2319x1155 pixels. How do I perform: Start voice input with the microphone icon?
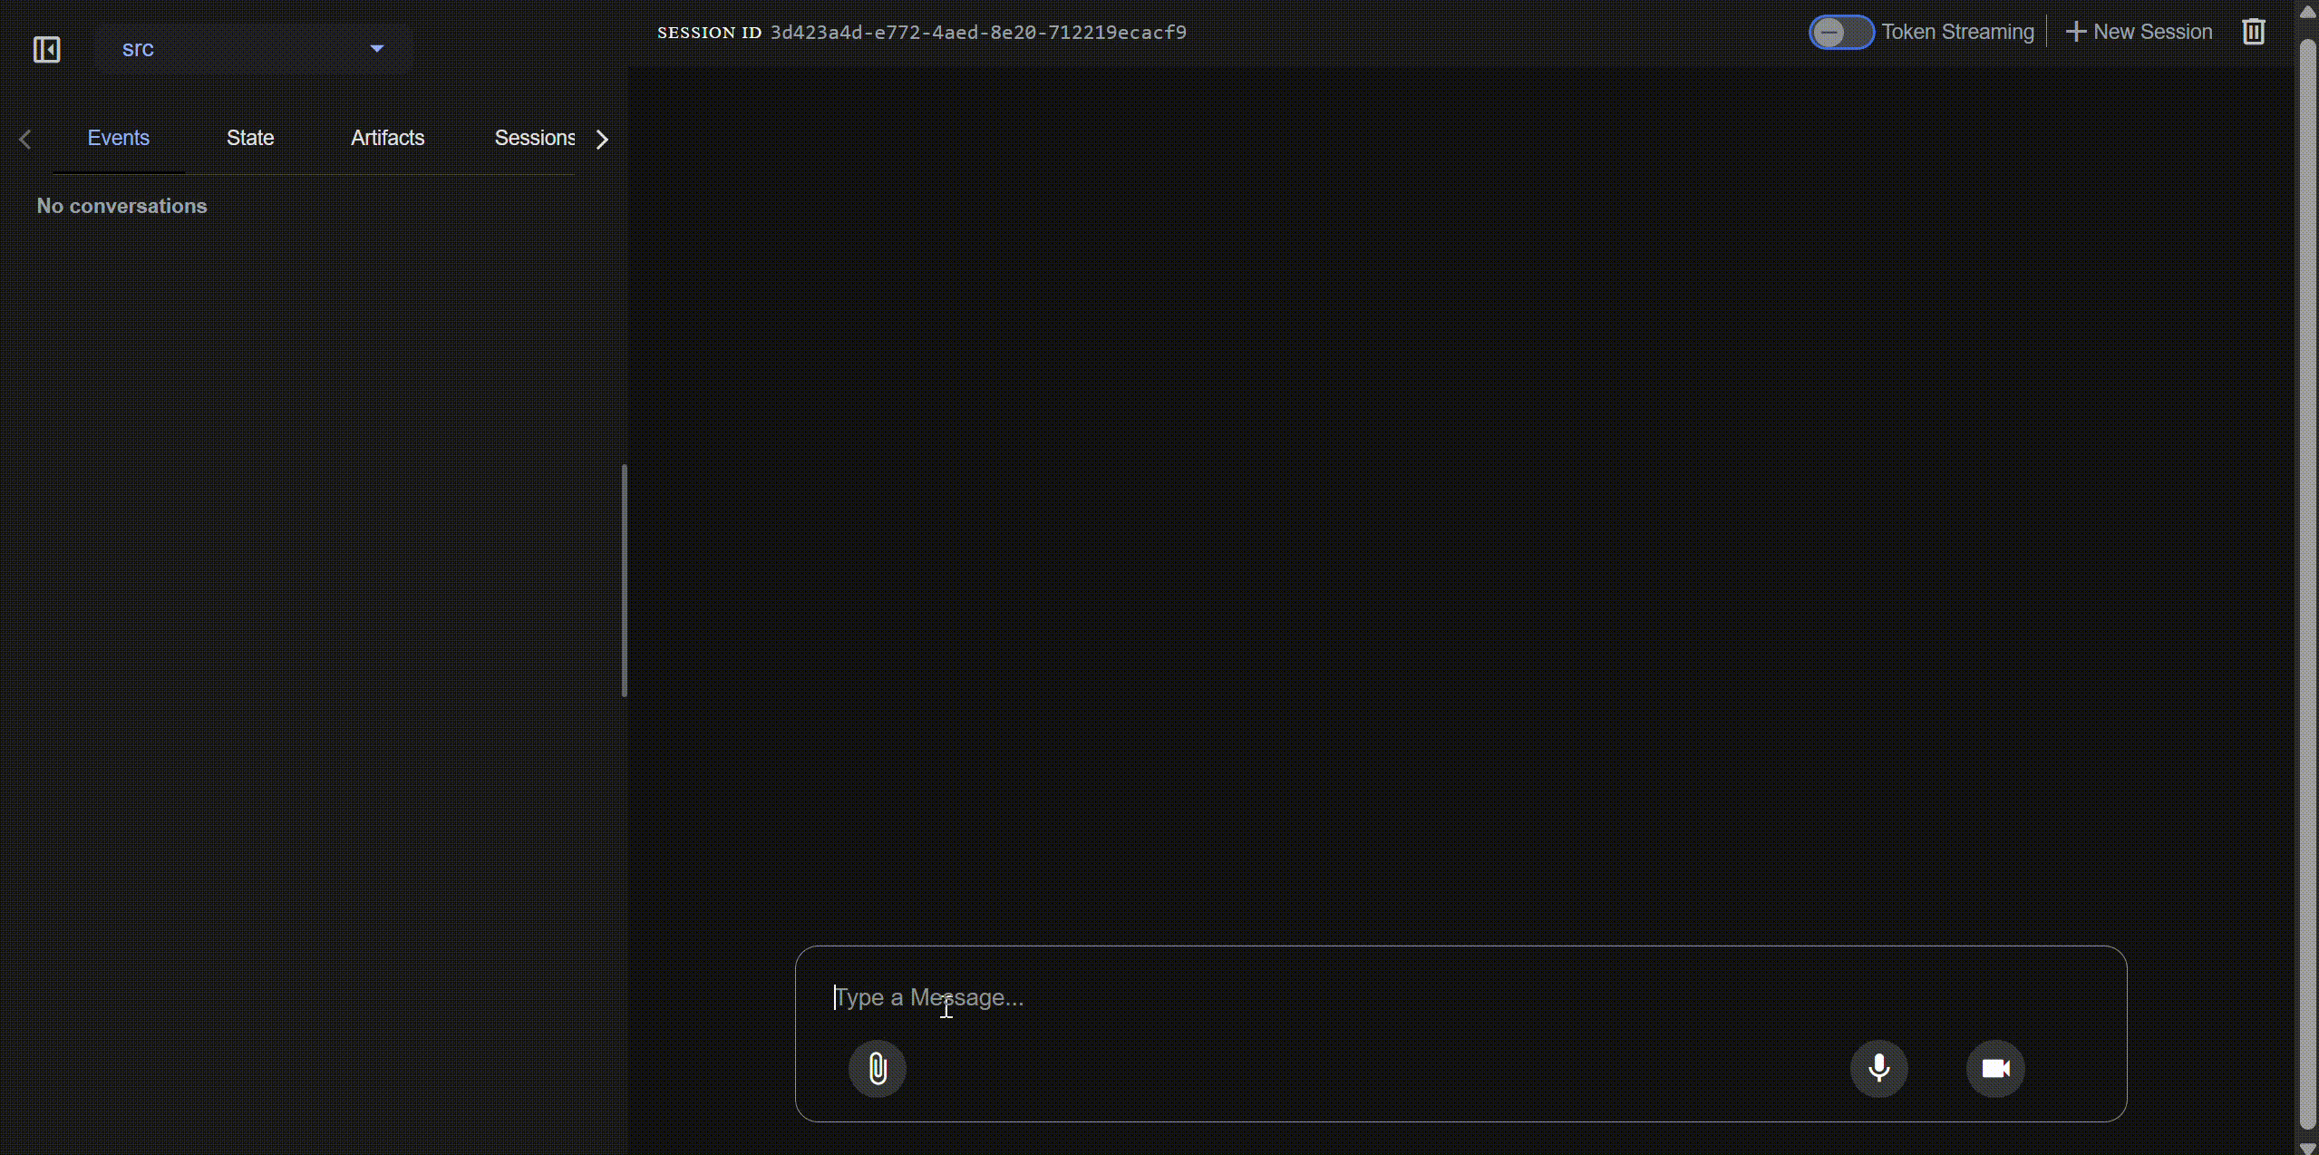point(1878,1068)
